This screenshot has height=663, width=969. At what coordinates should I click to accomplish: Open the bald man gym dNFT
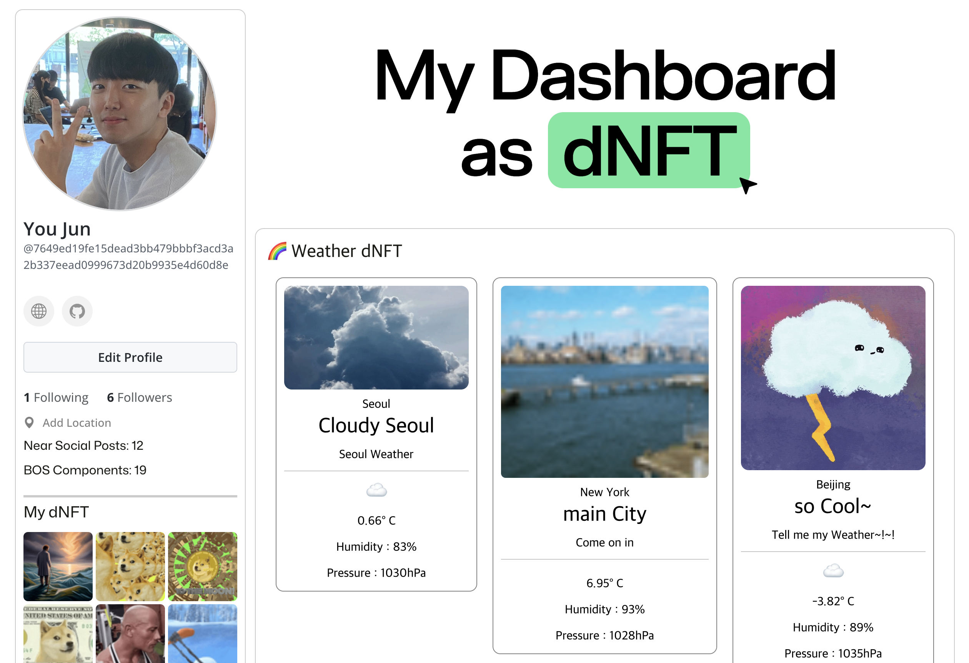[130, 634]
